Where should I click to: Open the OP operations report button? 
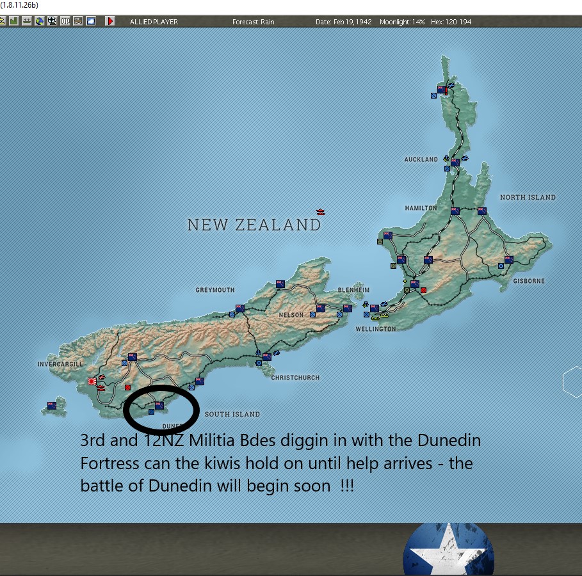tap(65, 21)
